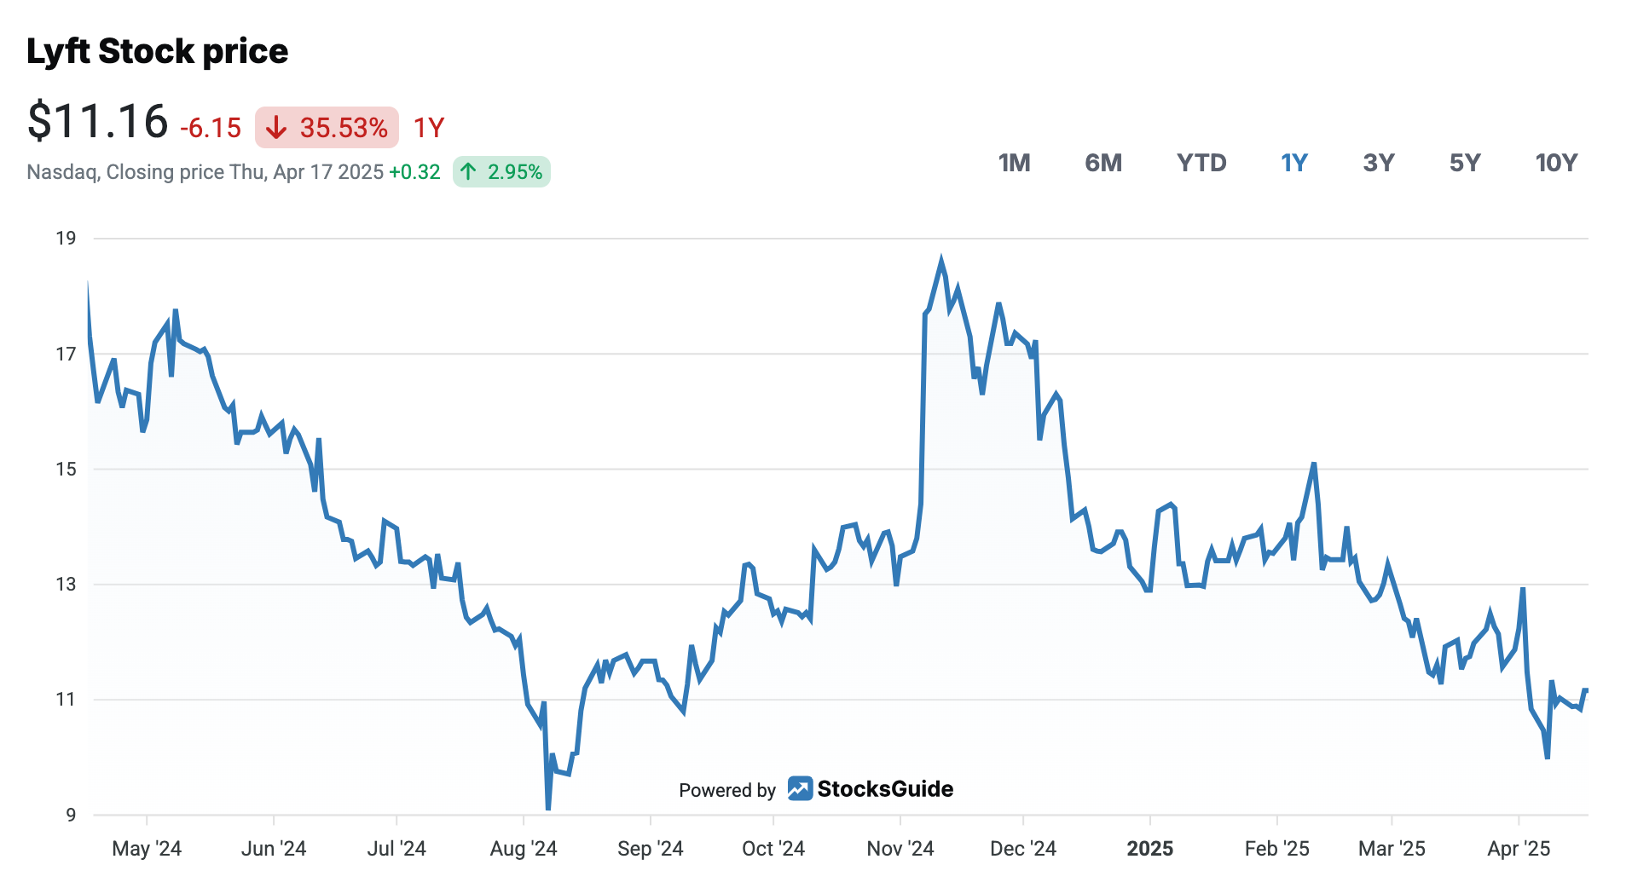Click the Oct '24 axis label

point(773,849)
